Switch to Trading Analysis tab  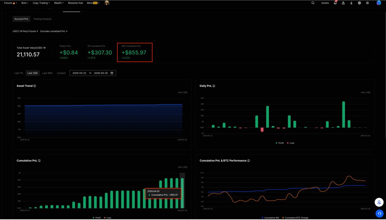tap(42, 19)
